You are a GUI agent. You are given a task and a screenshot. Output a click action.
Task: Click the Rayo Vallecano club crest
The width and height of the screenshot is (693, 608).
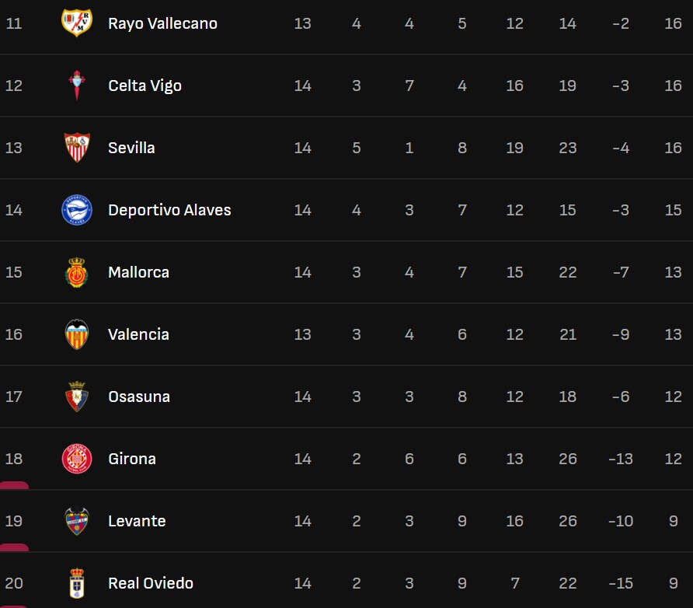pyautogui.click(x=77, y=23)
